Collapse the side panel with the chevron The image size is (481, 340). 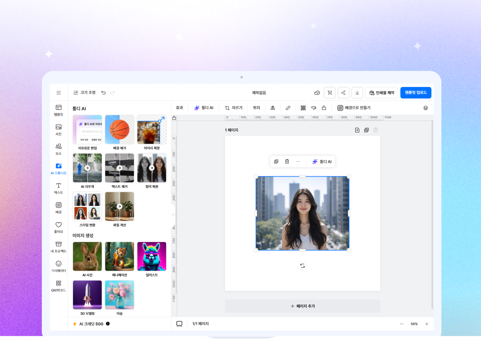173,215
